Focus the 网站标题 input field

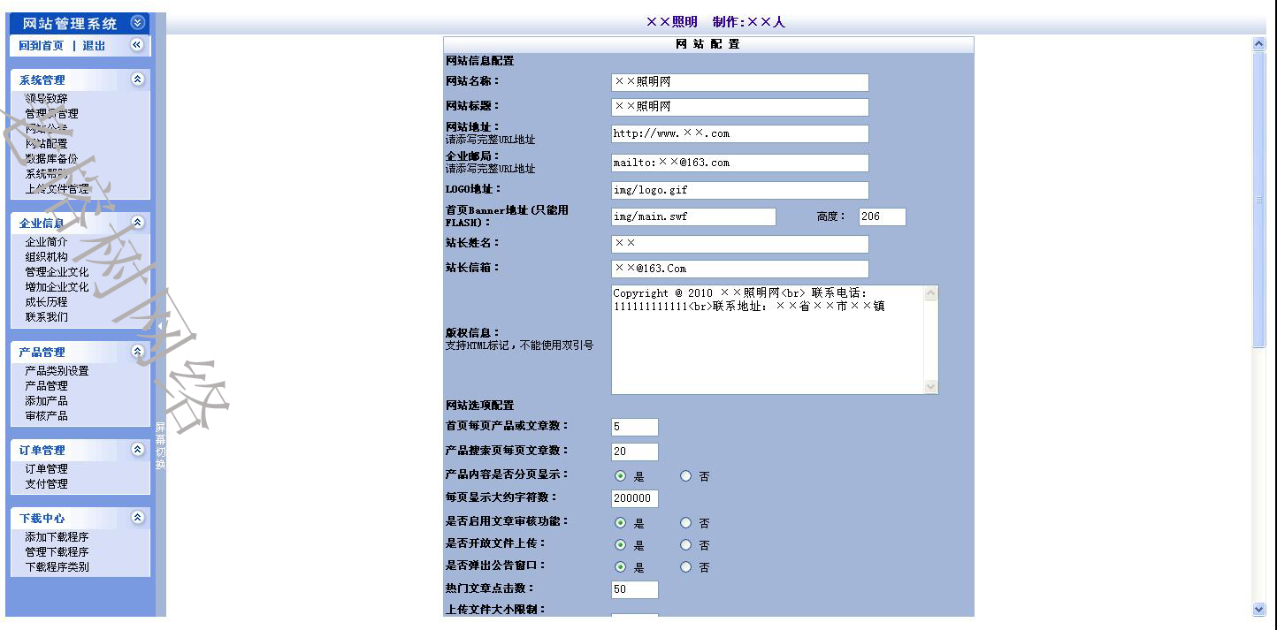740,107
